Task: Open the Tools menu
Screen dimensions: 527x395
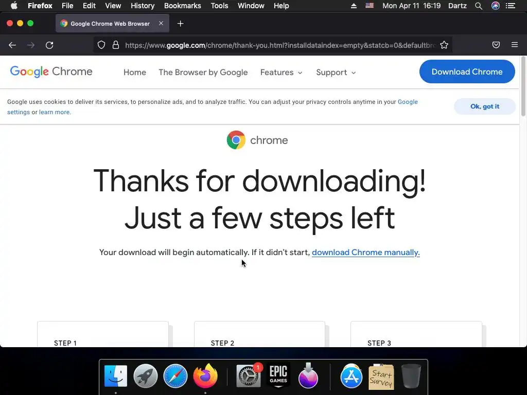Action: point(219,6)
